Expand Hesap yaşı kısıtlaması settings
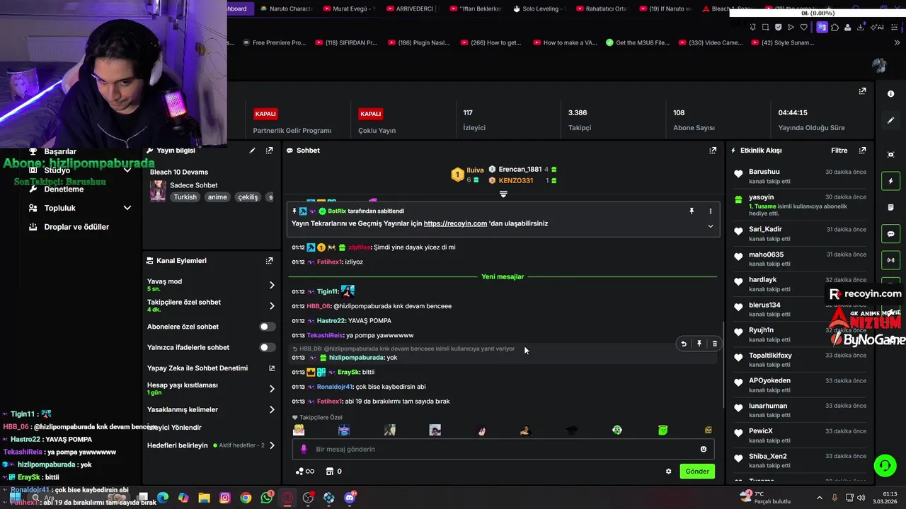This screenshot has height=509, width=906. [272, 388]
